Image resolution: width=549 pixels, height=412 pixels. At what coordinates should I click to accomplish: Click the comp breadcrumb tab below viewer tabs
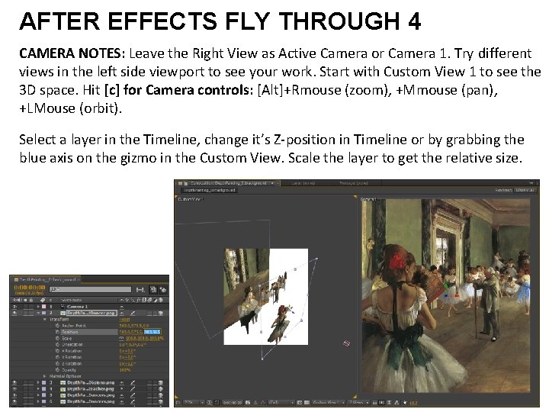(210, 190)
